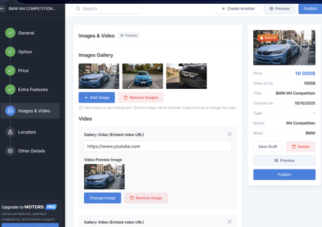Image resolution: width=322 pixels, height=227 pixels.
Task: Click the Images Gallery heading
Action: pyautogui.click(x=96, y=55)
